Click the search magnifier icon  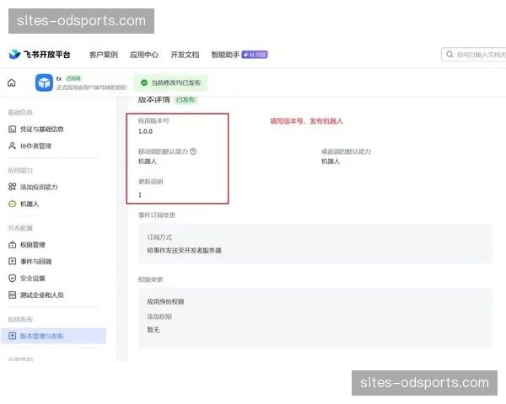449,55
